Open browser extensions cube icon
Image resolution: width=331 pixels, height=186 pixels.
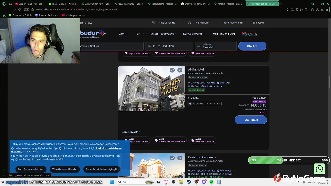coord(313,10)
